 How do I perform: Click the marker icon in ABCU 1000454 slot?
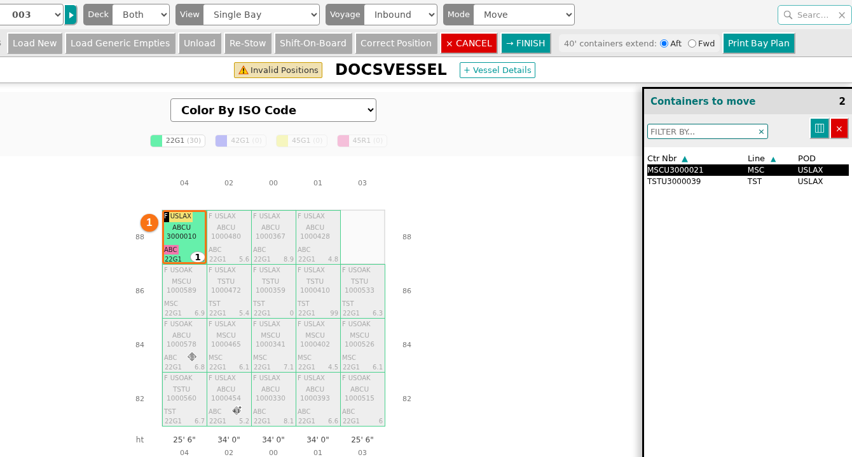pos(237,411)
